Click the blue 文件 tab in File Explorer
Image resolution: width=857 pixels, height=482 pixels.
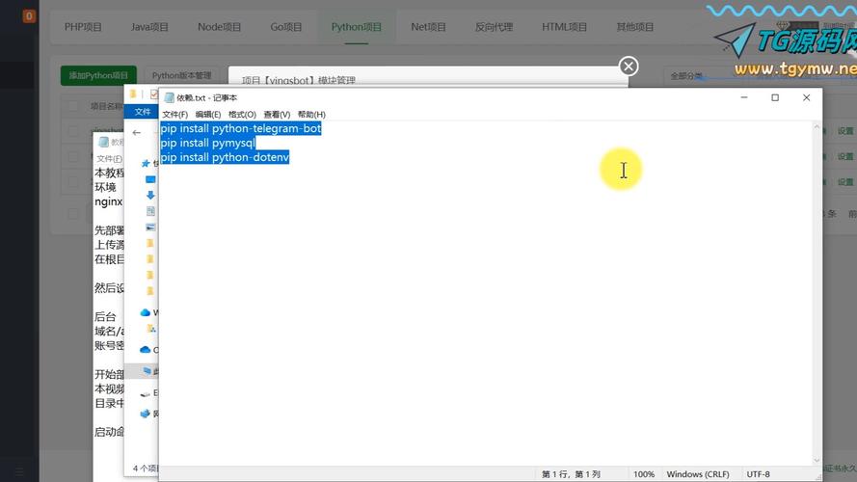(x=142, y=112)
